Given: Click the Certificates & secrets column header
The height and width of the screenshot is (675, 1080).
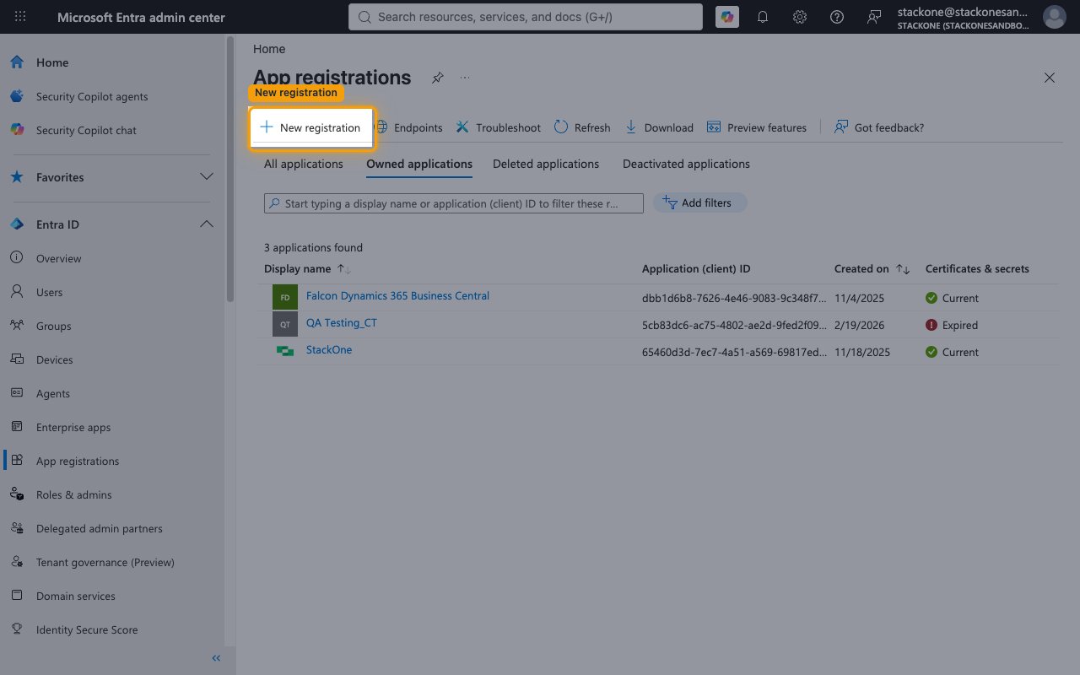Looking at the screenshot, I should pos(977,269).
